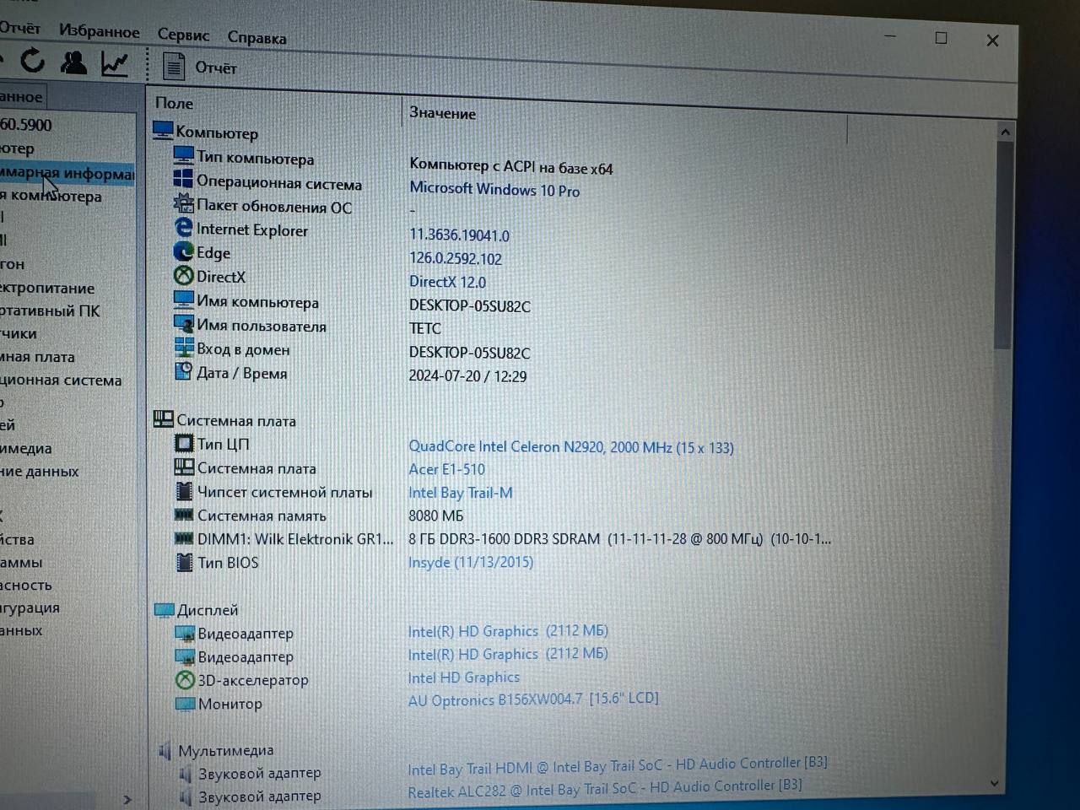This screenshot has height=810, width=1080.
Task: Click the Системная плата section header icon
Action: pyautogui.click(x=163, y=418)
